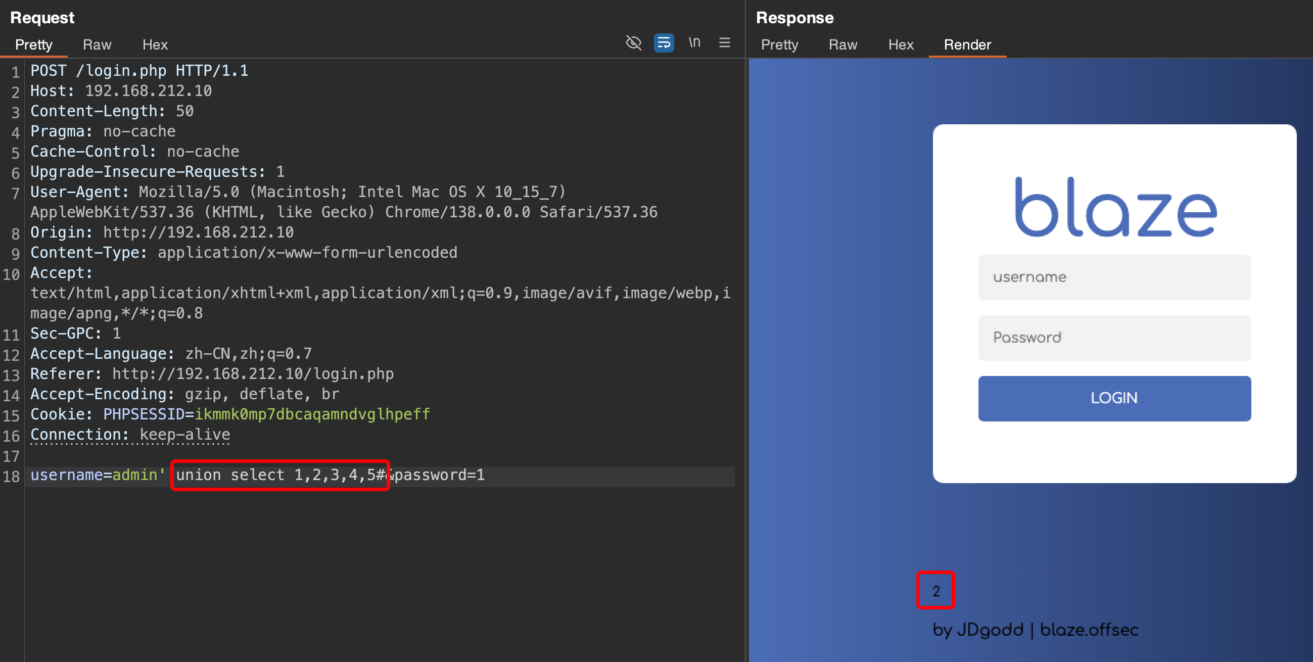Select the response Render tab

pos(967,45)
